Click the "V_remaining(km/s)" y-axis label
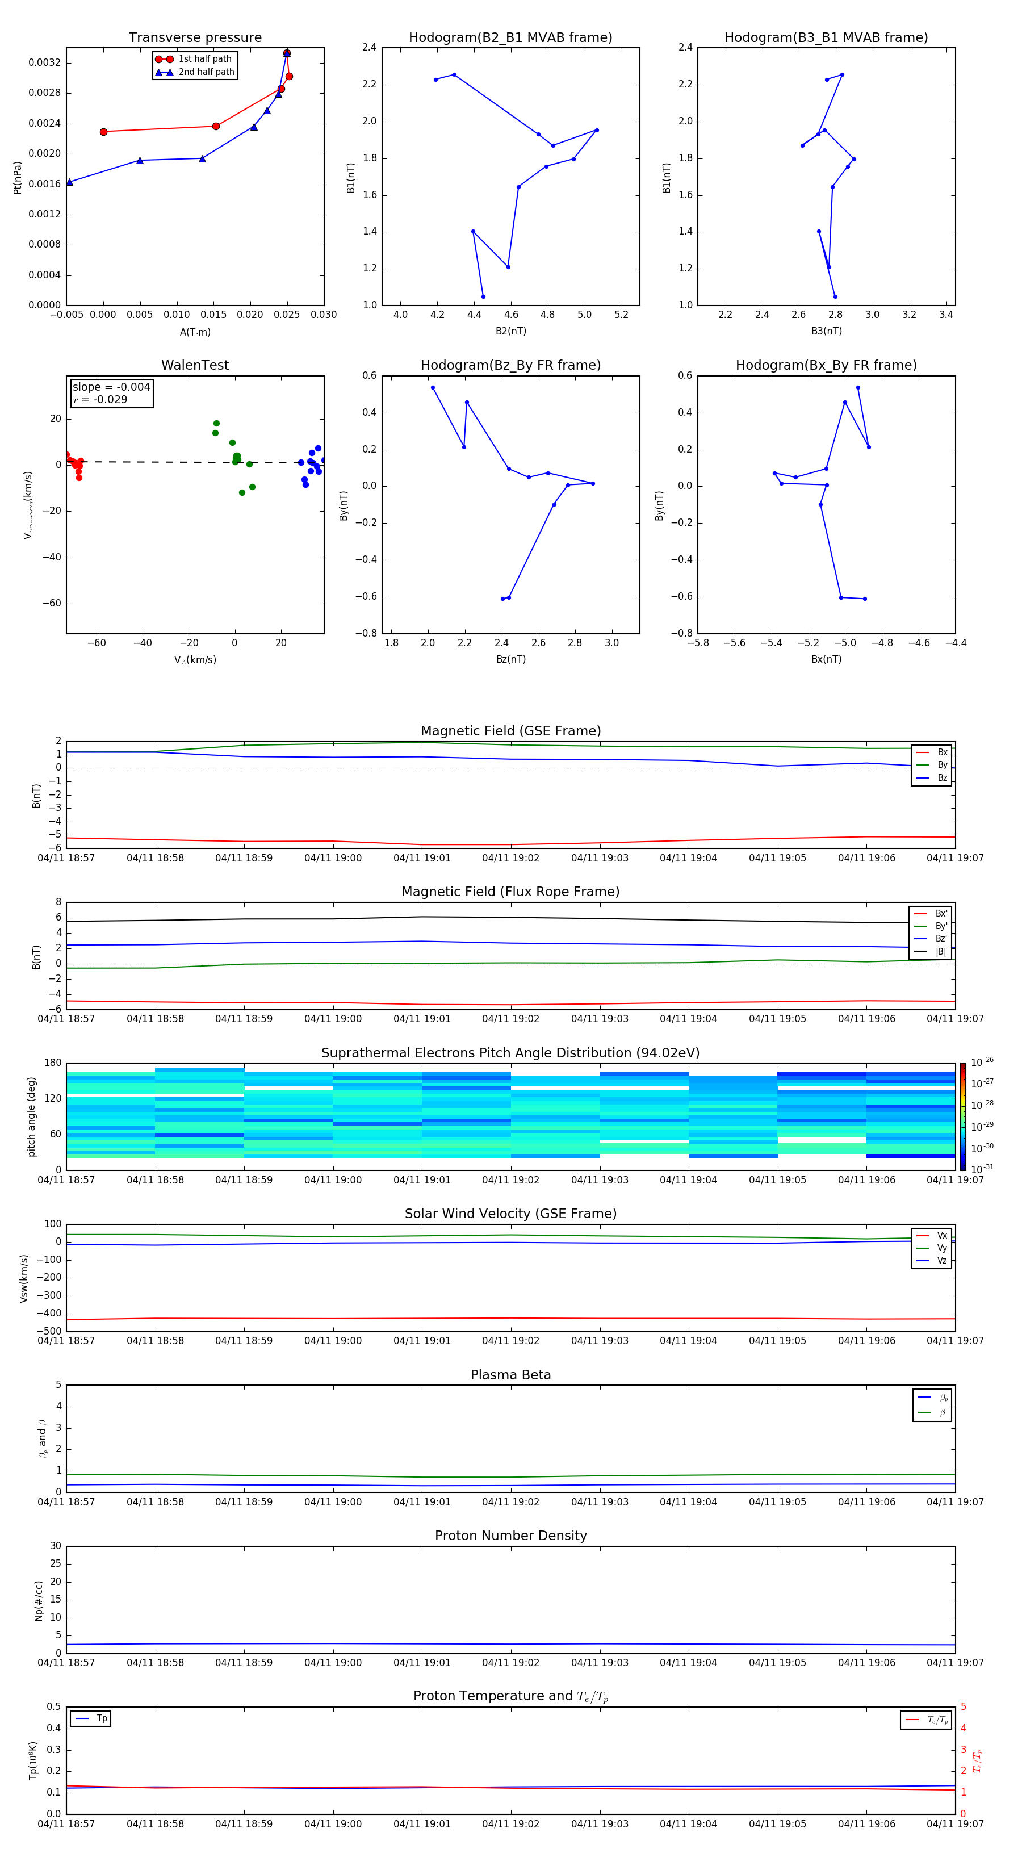 (28, 505)
